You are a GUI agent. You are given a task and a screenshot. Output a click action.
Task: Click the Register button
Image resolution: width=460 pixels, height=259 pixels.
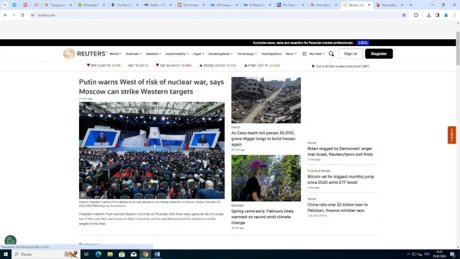tap(378, 54)
